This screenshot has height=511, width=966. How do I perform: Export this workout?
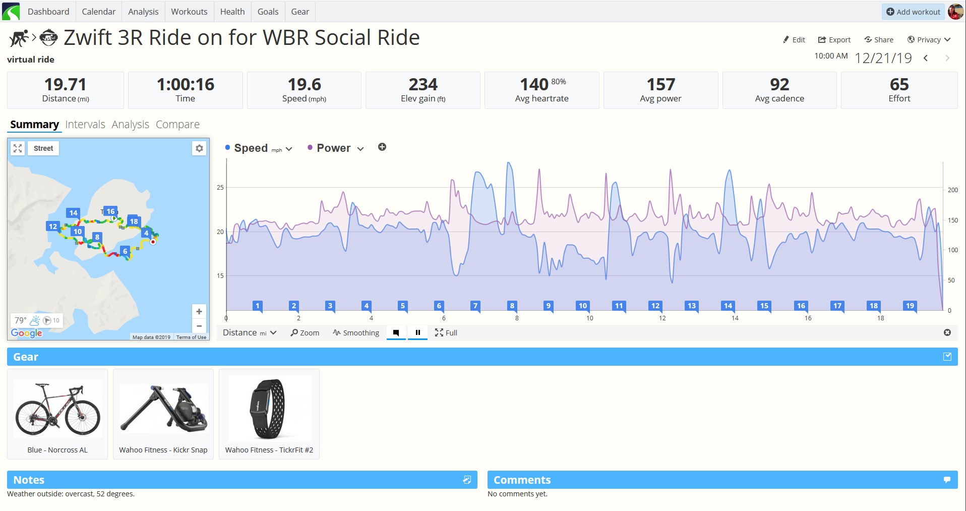pos(834,40)
